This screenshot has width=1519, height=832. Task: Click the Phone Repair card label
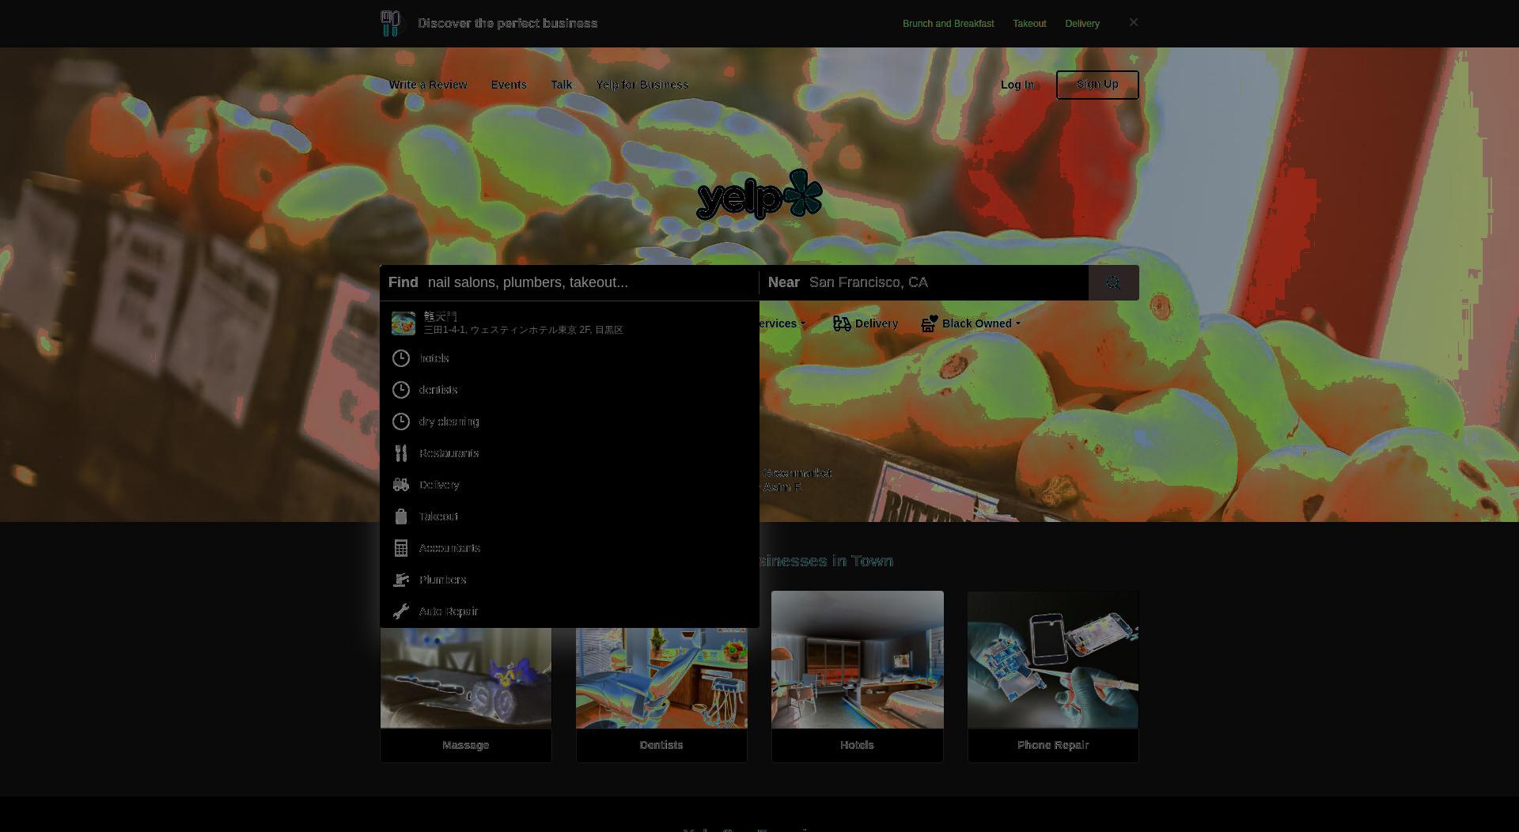[1053, 745]
